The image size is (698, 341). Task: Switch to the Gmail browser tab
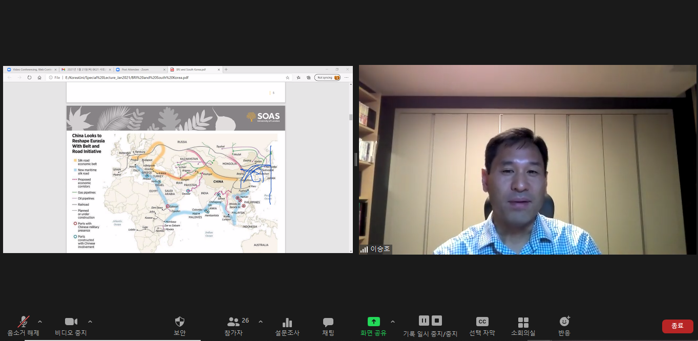point(84,70)
